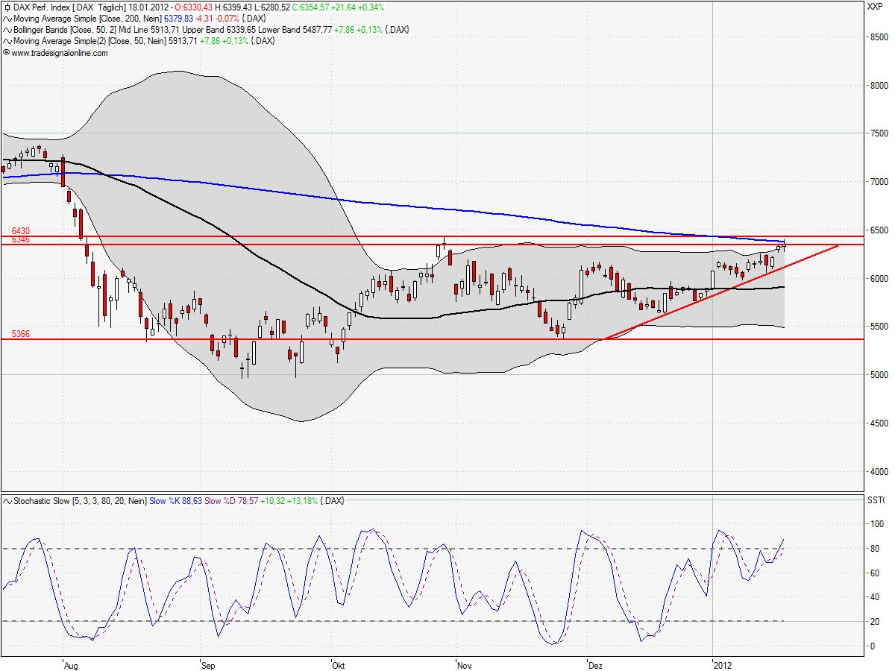Click the wave icon for Moving Average Simple 200

[x=7, y=18]
